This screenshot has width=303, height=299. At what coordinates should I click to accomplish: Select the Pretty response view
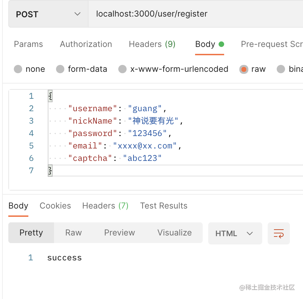click(x=31, y=233)
